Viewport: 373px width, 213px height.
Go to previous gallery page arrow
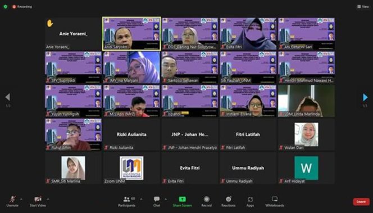[8, 97]
